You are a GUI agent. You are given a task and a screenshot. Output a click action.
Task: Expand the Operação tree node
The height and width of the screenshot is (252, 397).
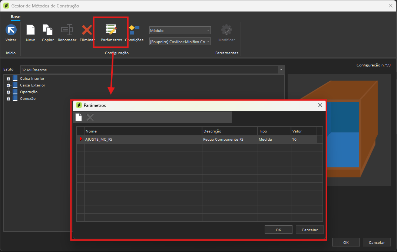click(x=9, y=92)
